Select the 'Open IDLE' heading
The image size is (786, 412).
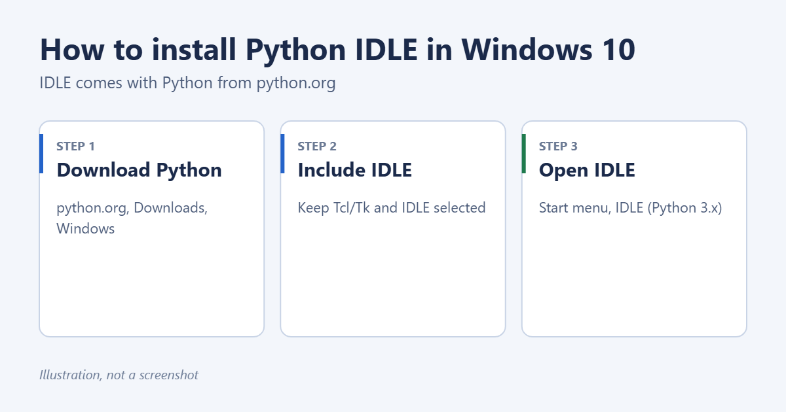[x=587, y=170]
